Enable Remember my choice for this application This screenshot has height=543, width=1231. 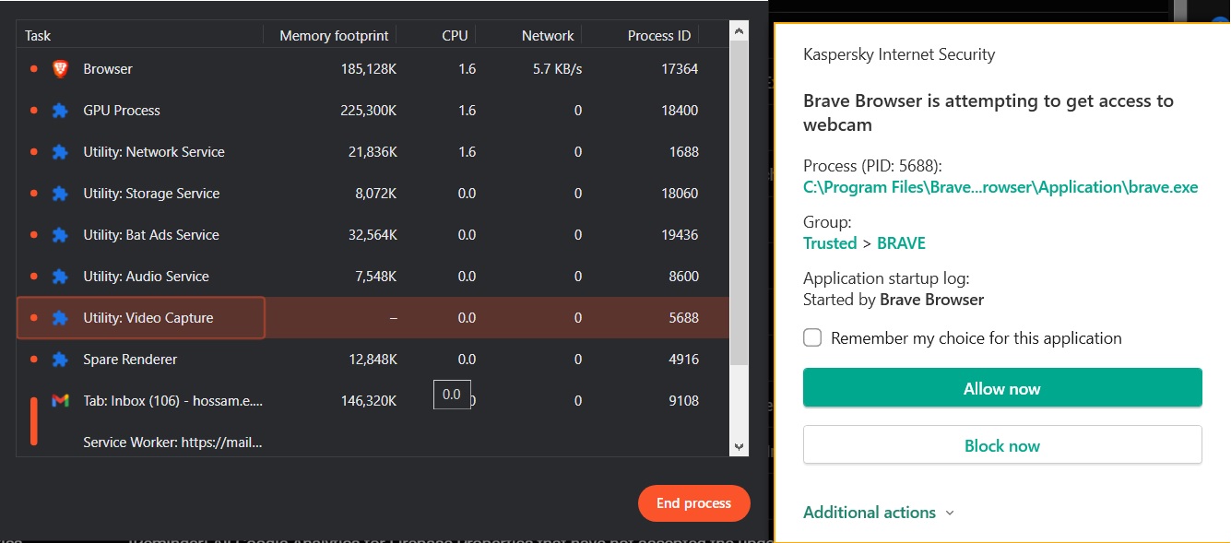coord(812,337)
